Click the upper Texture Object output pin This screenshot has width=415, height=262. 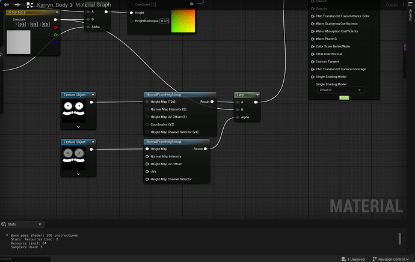click(91, 102)
